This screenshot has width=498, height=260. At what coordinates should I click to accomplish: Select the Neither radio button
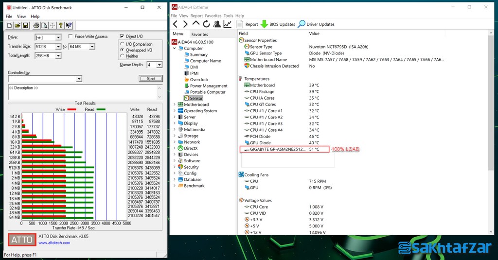pos(122,56)
